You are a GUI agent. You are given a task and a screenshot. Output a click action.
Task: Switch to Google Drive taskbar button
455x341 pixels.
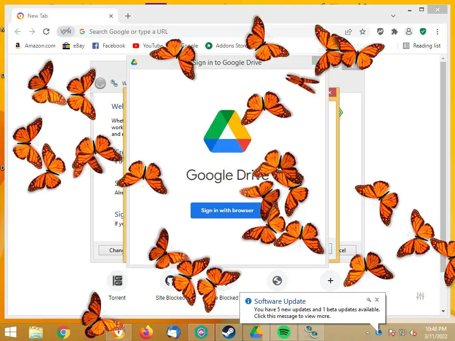pos(256,332)
